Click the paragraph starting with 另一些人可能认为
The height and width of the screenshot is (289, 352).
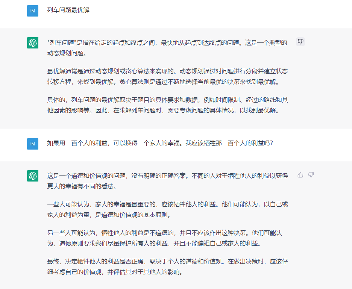[x=165, y=238]
